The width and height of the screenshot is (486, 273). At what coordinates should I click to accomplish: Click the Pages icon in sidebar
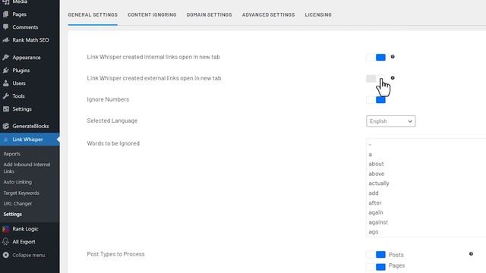tap(5, 14)
